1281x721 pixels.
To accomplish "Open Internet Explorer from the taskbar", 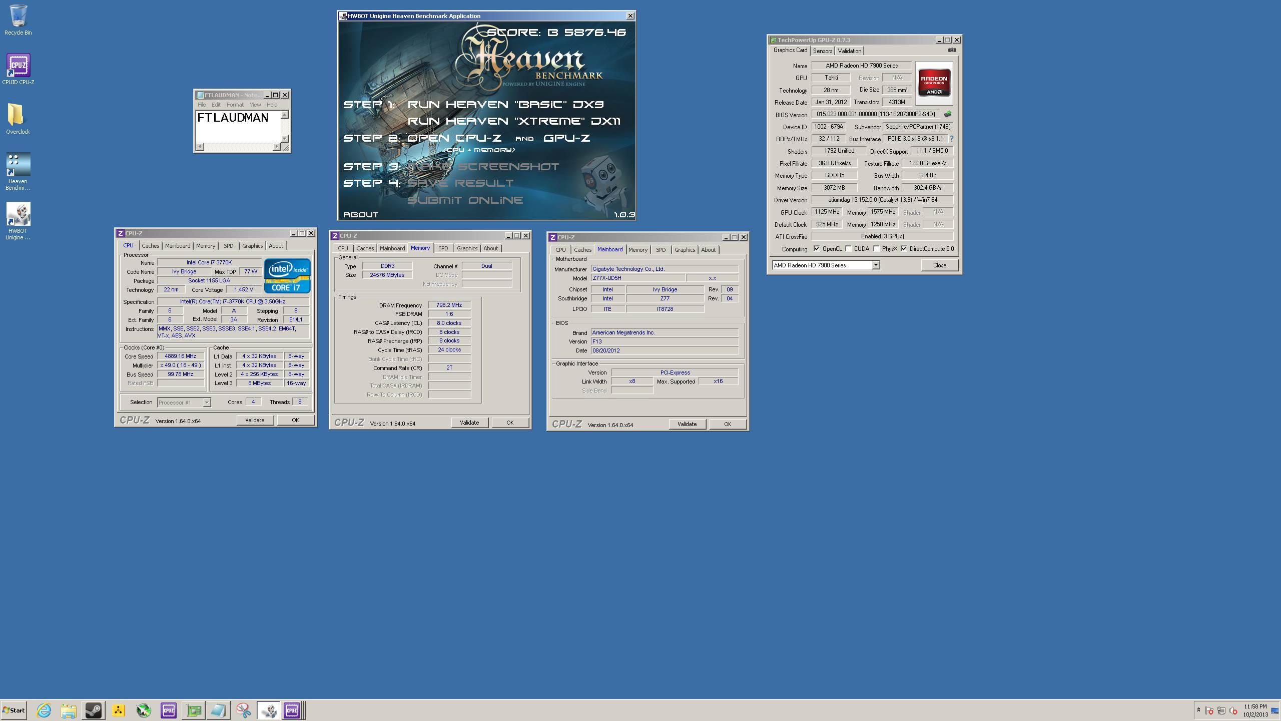I will click(44, 710).
